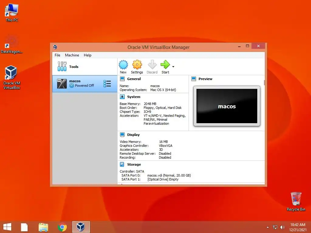311x233 pixels.
Task: Open the Tools entry in sidebar
Action: point(85,66)
